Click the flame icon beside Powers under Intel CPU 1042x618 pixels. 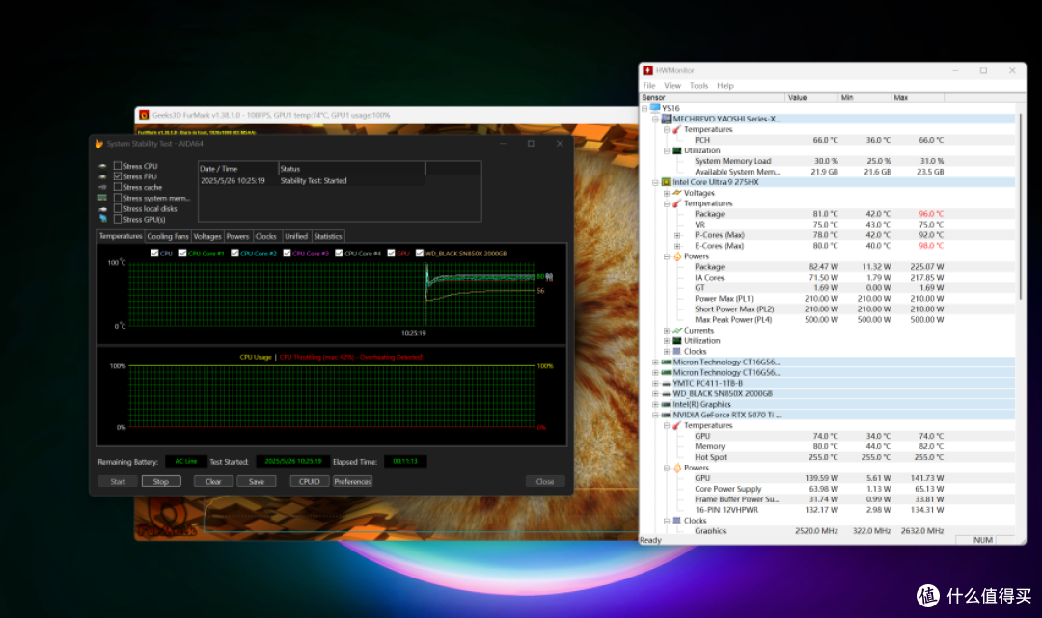677,256
